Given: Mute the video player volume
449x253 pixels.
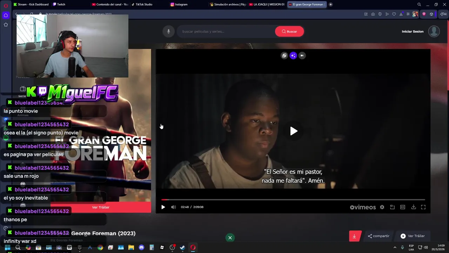Looking at the screenshot, I should click(x=173, y=207).
